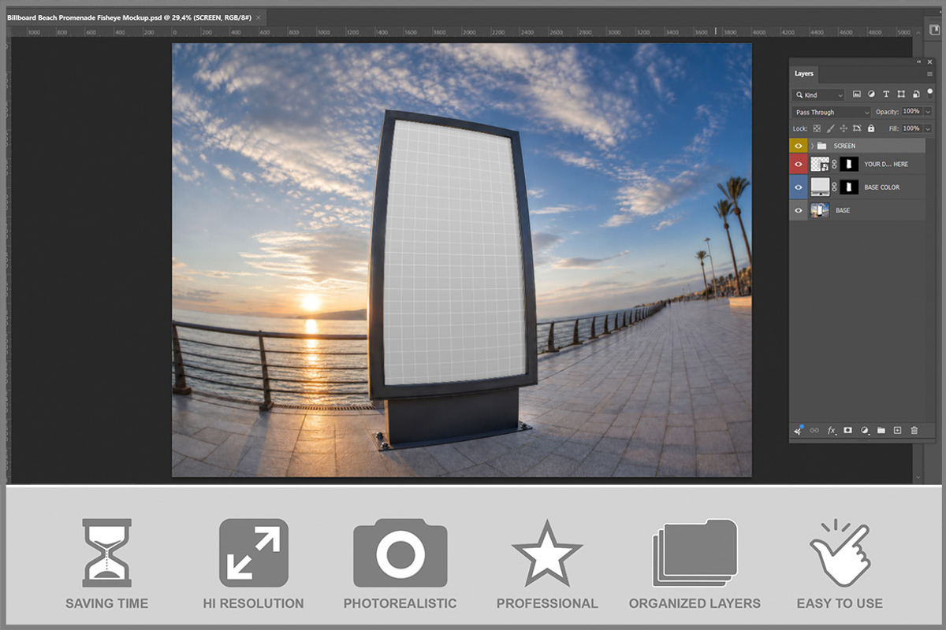Click the chain link on BASE COLOR layer

tap(834, 187)
